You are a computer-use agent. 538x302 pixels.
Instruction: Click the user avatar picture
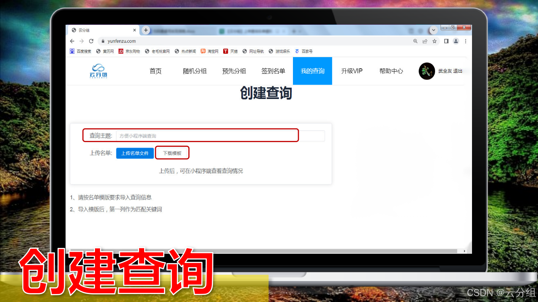pyautogui.click(x=427, y=71)
